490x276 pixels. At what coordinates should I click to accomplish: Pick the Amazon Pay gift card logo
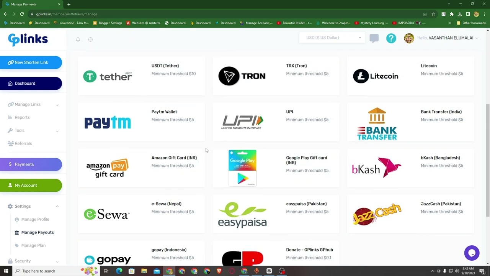108,168
